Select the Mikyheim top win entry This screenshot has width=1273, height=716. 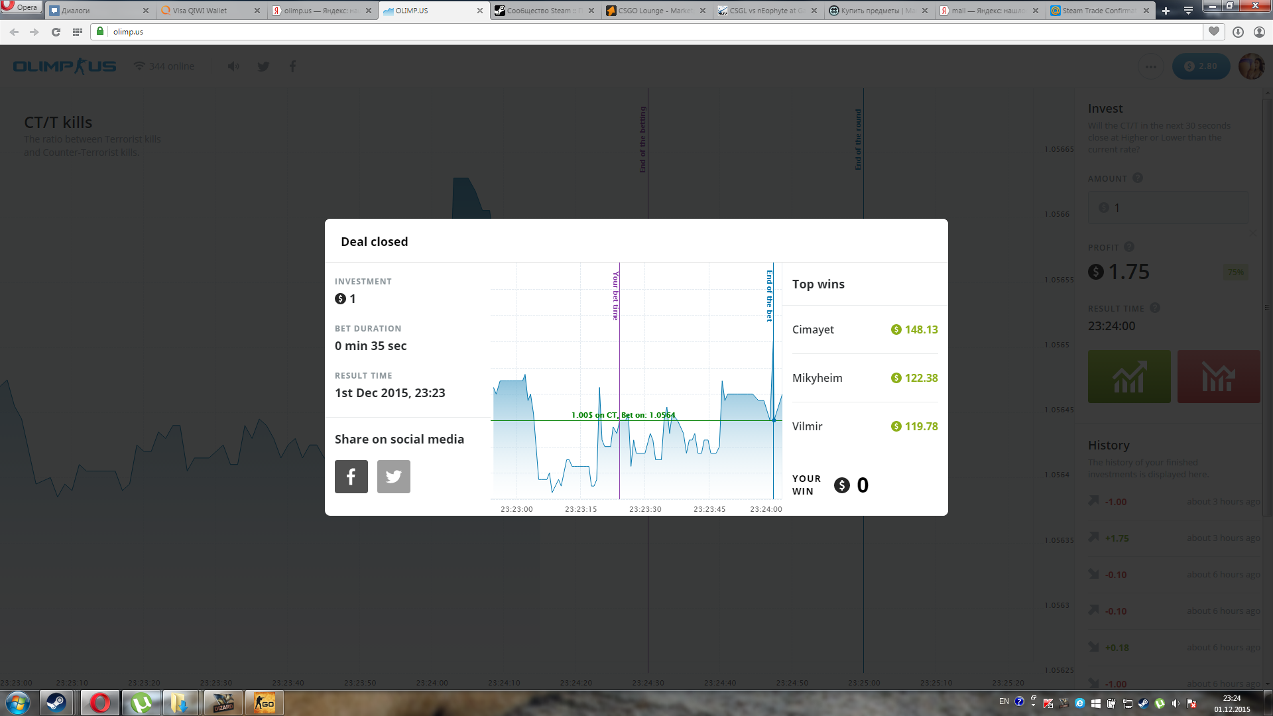[x=865, y=378]
